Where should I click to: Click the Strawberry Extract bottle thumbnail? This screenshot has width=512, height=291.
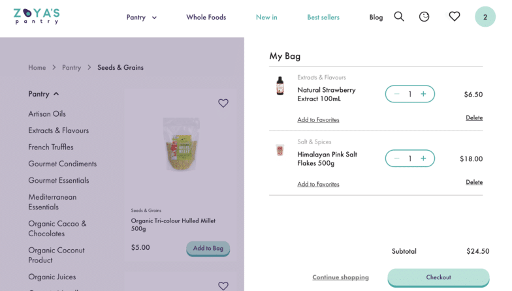coord(280,86)
